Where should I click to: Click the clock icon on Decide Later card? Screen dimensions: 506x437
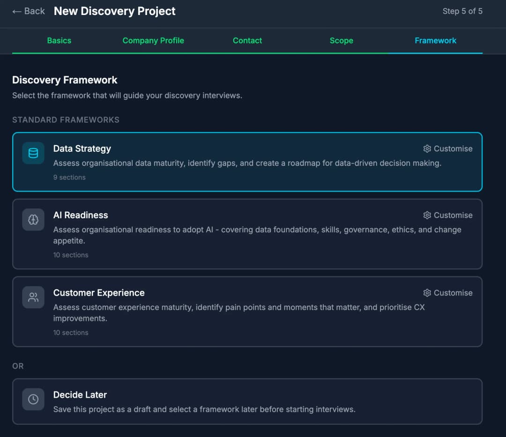[x=33, y=399]
